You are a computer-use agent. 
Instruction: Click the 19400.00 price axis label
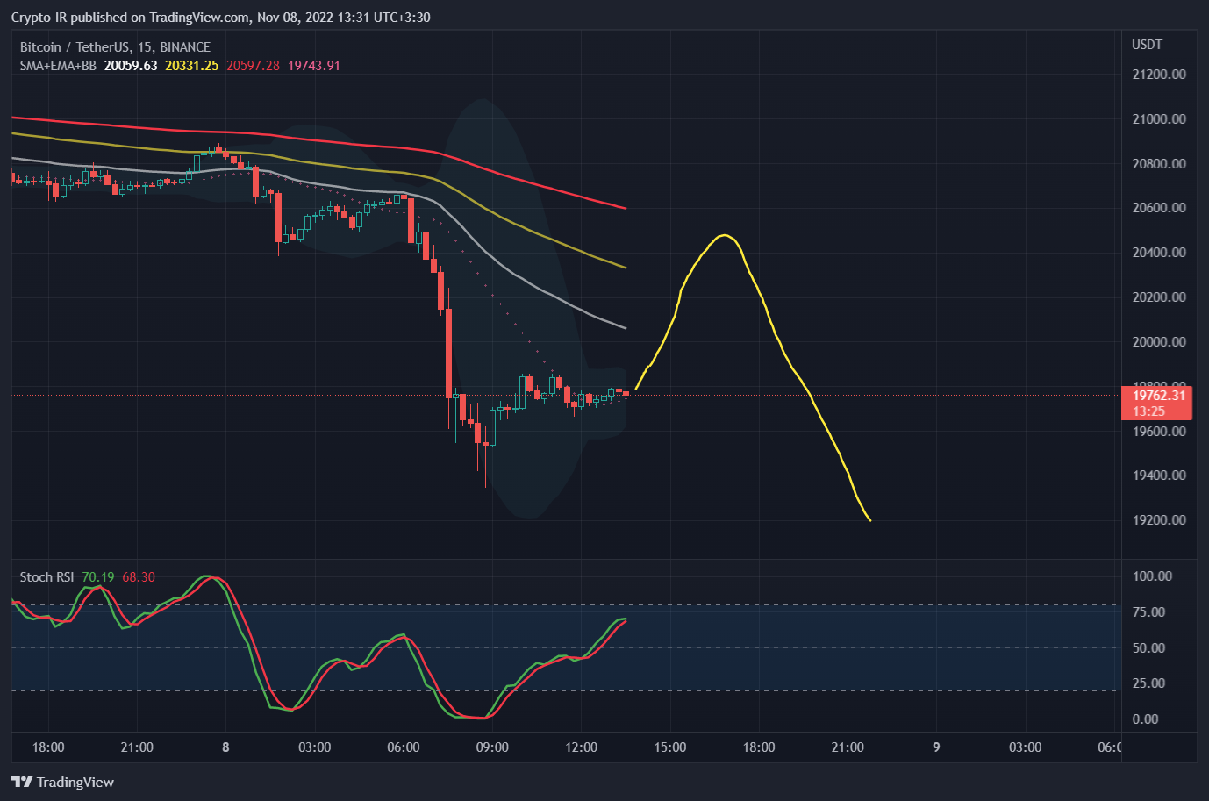tap(1159, 476)
